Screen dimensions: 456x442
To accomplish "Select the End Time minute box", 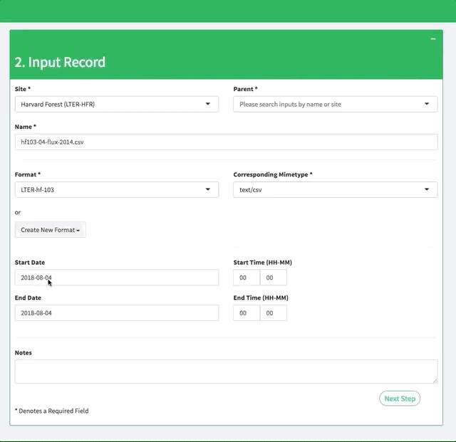I will pos(273,313).
